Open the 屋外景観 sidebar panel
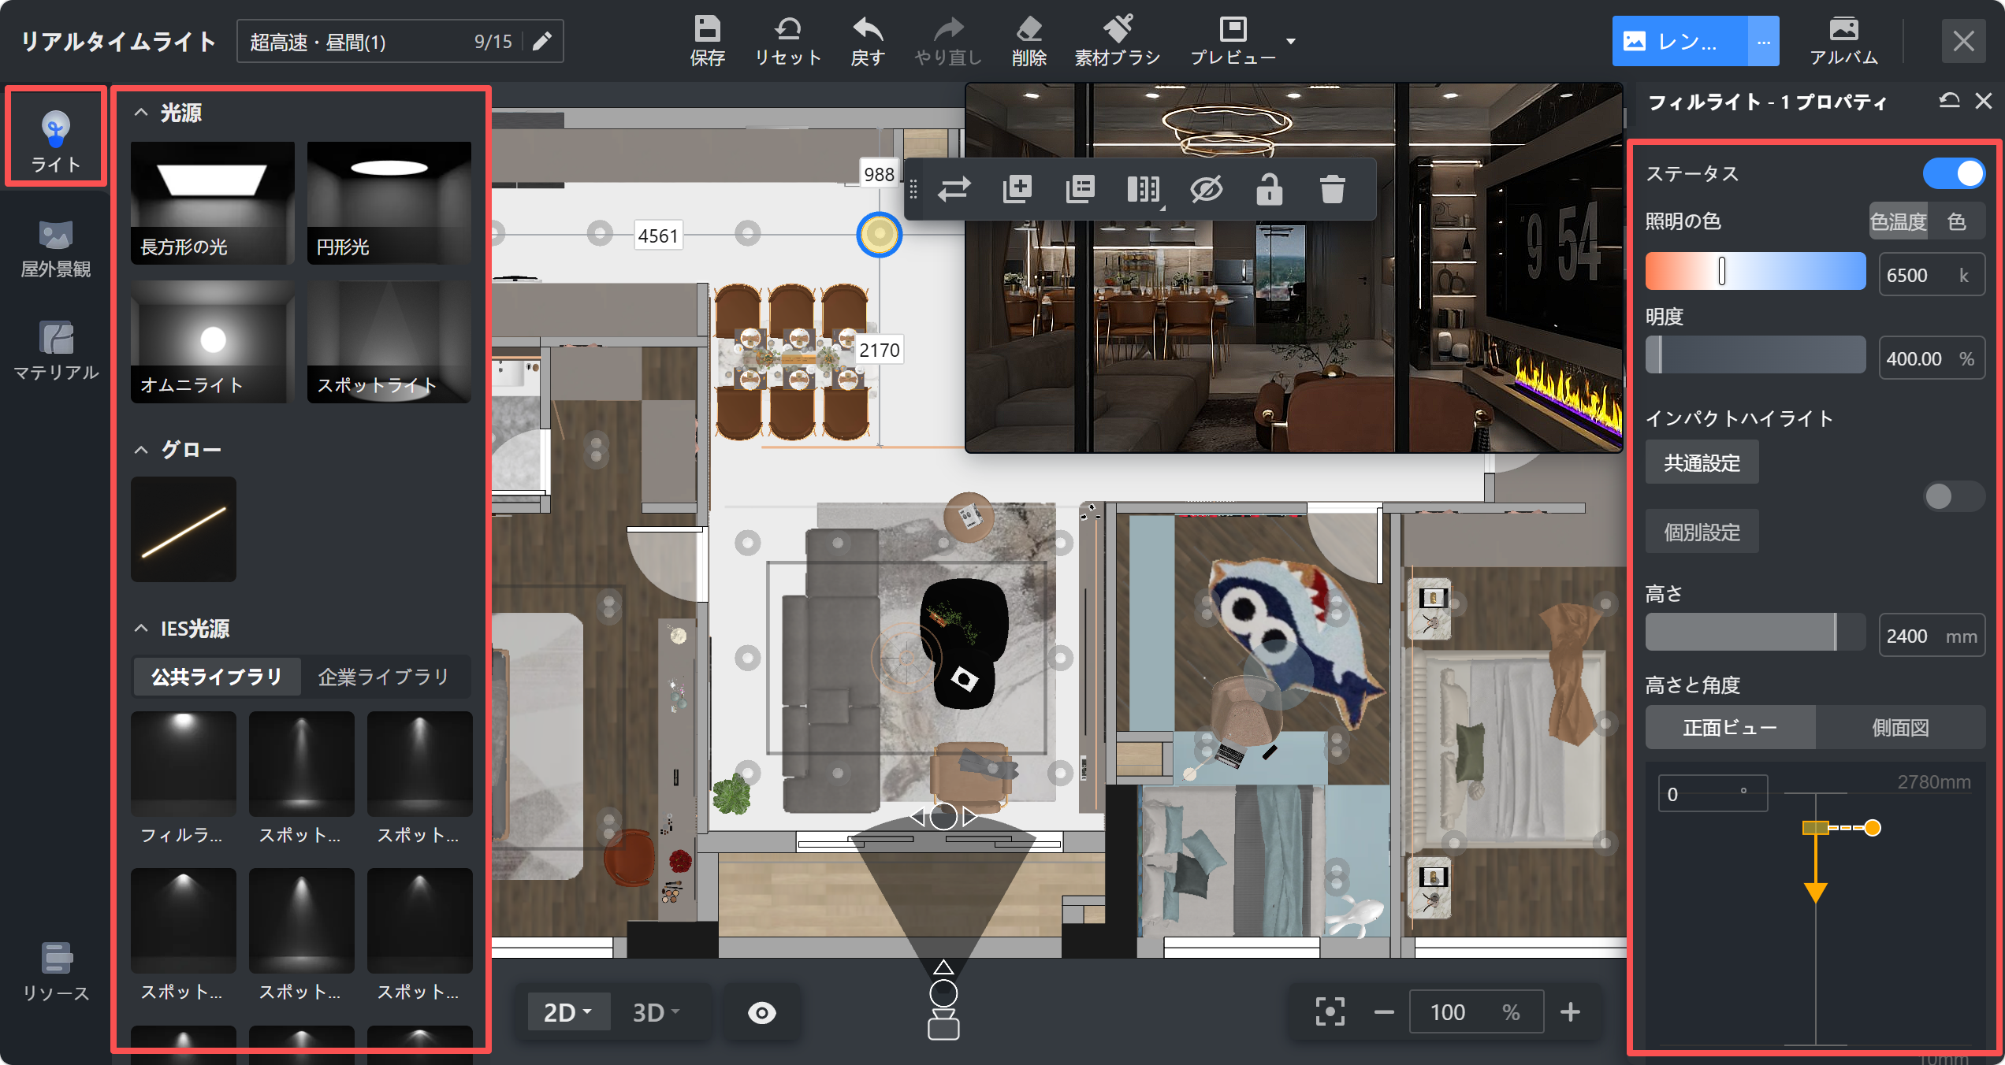 (x=56, y=248)
